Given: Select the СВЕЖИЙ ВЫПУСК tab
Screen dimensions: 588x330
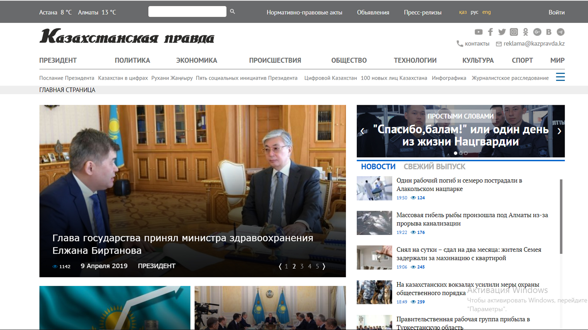Looking at the screenshot, I should [434, 167].
